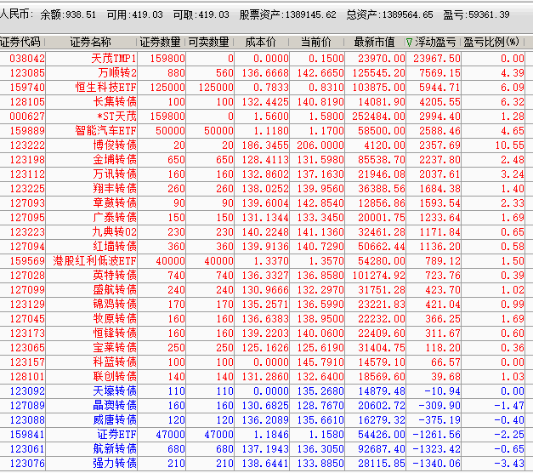Viewport: 533px width, 473px height.
Task: Sort by the 成本价 column header
Action: pyautogui.click(x=260, y=43)
